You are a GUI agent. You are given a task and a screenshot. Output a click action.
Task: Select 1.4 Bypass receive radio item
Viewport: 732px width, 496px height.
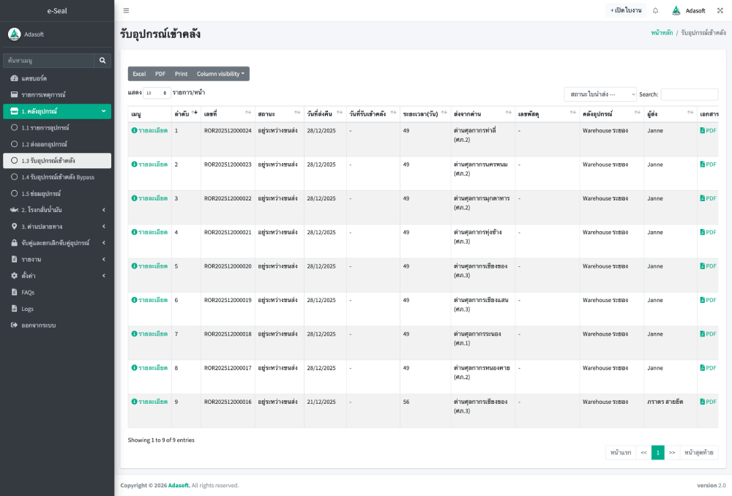(14, 177)
